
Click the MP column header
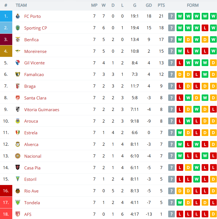click(94, 5)
